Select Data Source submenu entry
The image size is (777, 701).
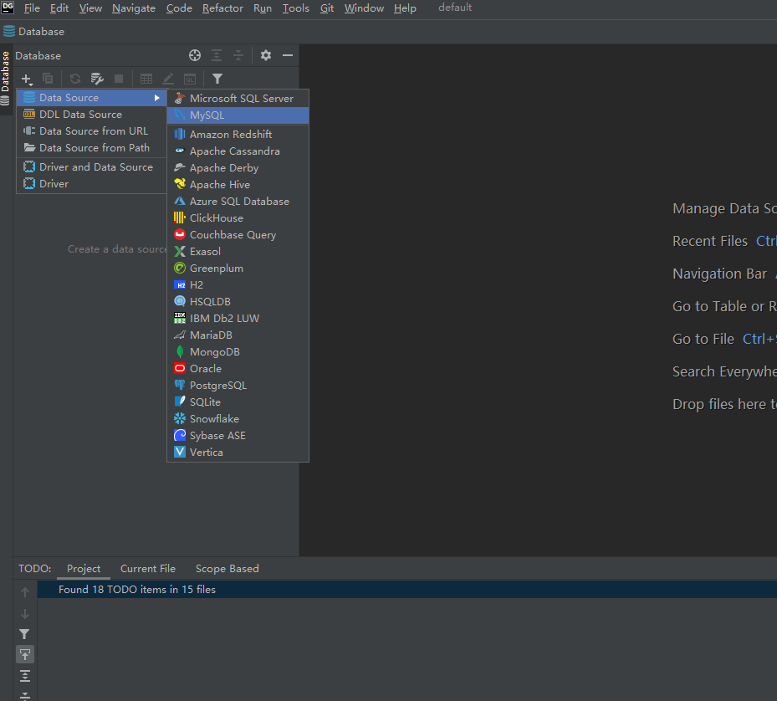coord(92,98)
